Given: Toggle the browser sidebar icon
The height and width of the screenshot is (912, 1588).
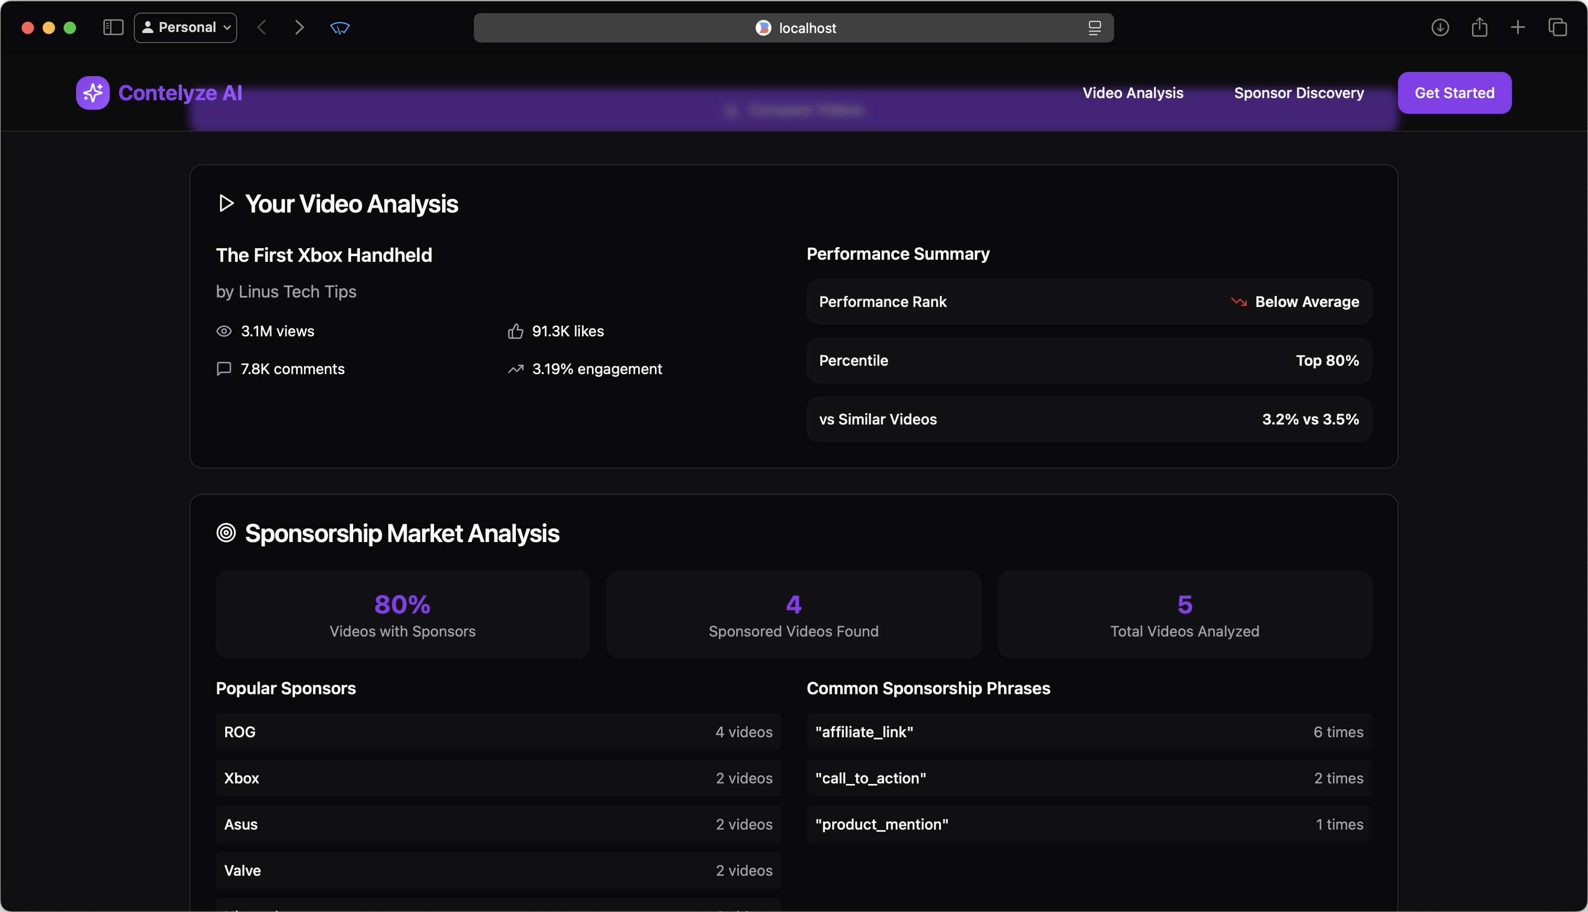Looking at the screenshot, I should point(113,28).
